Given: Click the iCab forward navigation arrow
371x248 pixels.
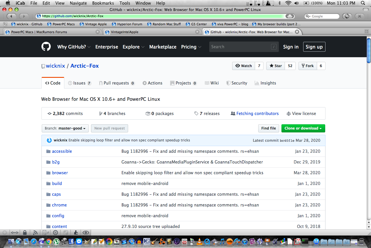Looking at the screenshot, I should (24, 16).
